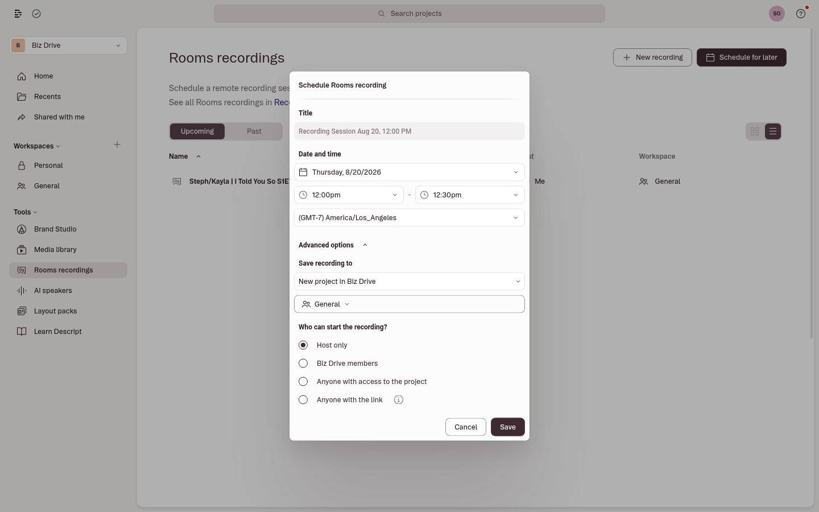Image resolution: width=819 pixels, height=512 pixels.
Task: Collapse the Tools section
Action: [x=26, y=212]
